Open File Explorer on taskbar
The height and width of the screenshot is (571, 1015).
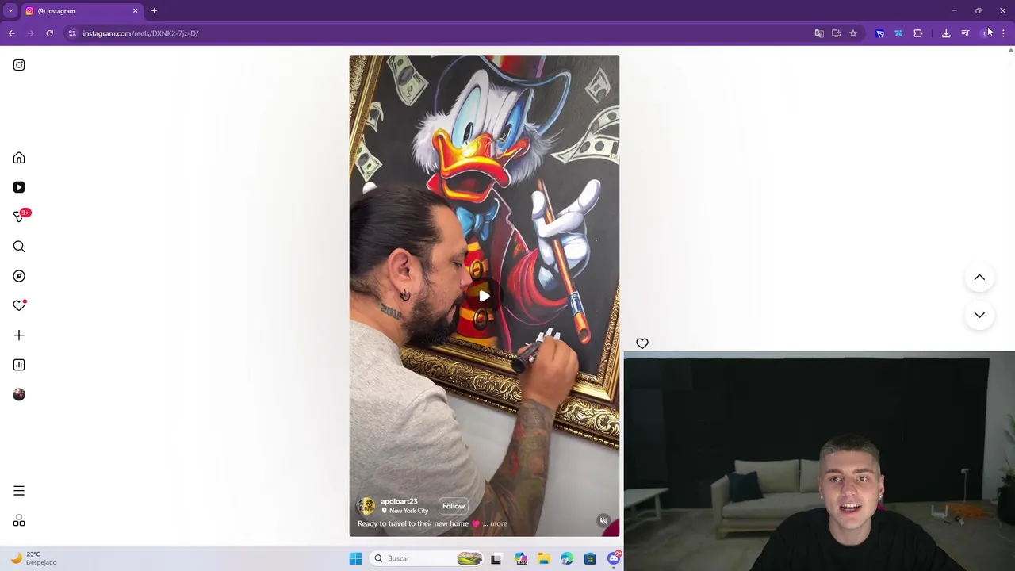click(544, 559)
